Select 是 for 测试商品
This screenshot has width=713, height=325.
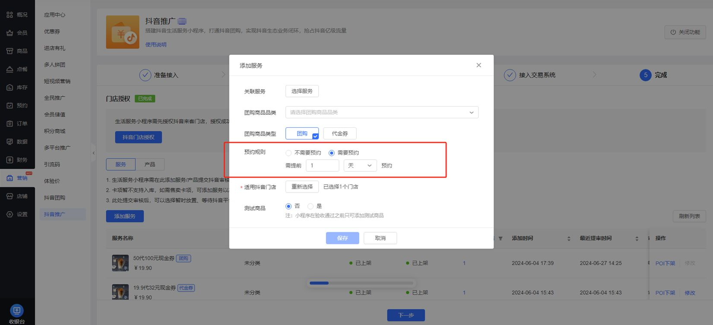point(311,206)
